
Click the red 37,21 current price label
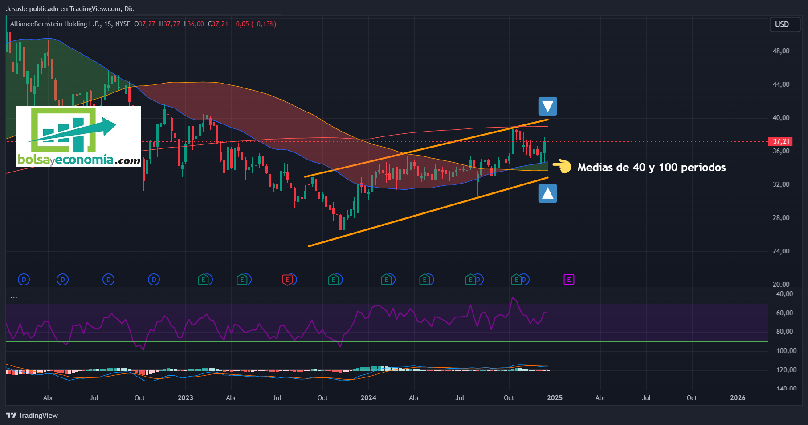pyautogui.click(x=780, y=141)
